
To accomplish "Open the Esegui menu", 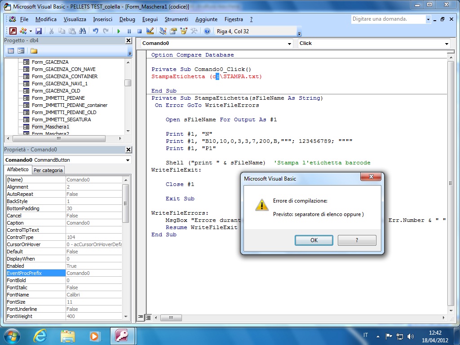I will click(150, 19).
